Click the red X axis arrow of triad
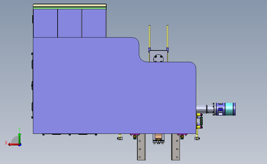Viewport: 267px width, 164px height. (13, 145)
